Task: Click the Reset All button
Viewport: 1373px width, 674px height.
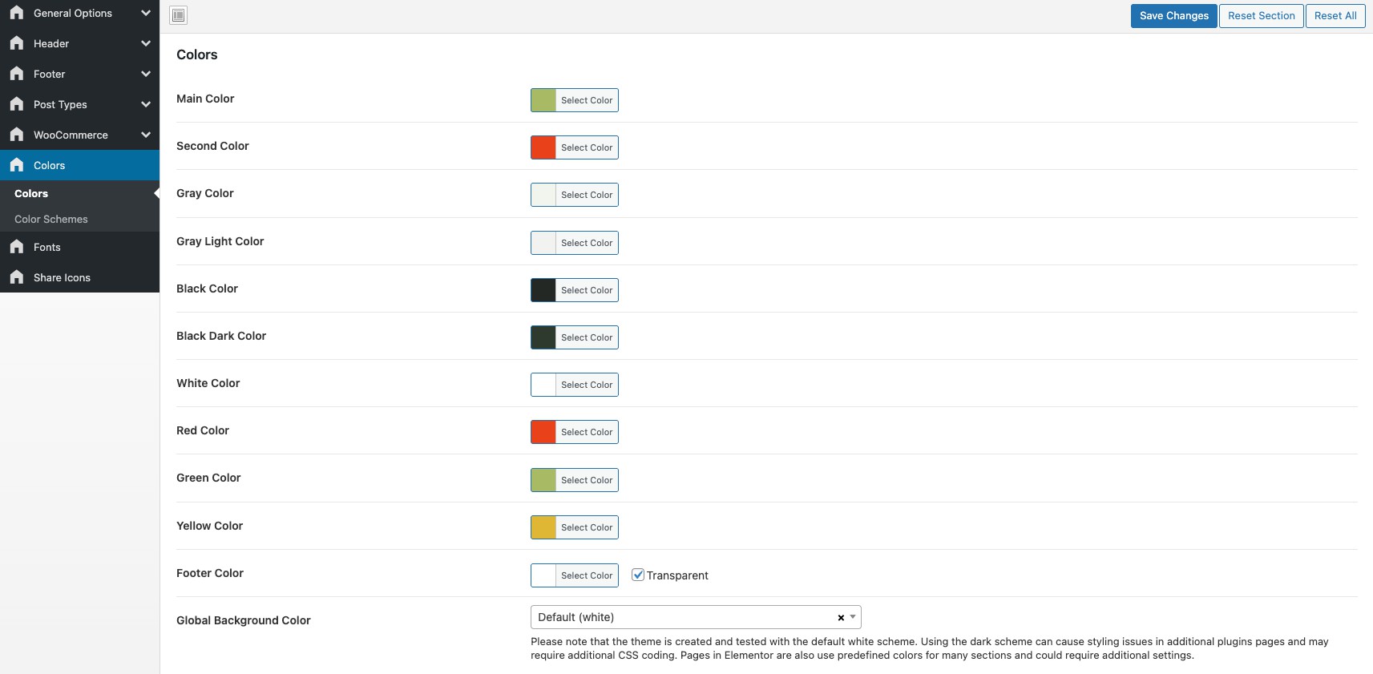Action: tap(1335, 16)
